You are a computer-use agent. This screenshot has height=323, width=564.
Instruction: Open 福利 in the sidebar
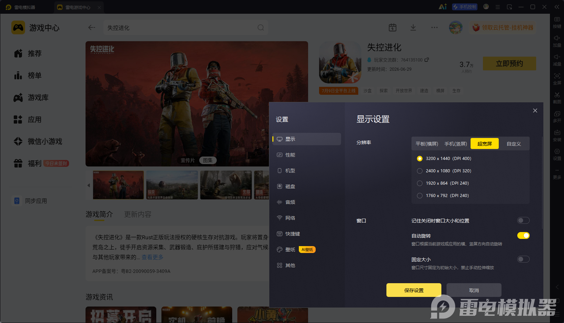tap(41, 163)
